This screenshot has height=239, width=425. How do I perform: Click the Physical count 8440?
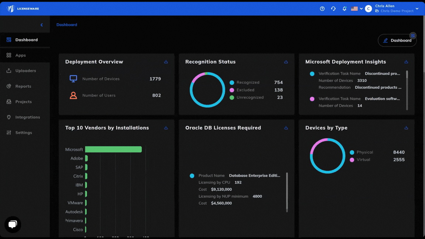[399, 152]
